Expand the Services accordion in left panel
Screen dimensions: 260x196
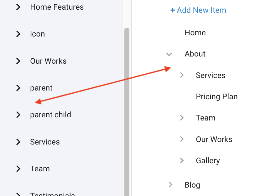18,142
